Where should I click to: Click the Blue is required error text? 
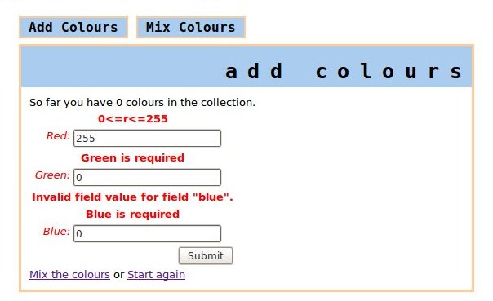133,215
